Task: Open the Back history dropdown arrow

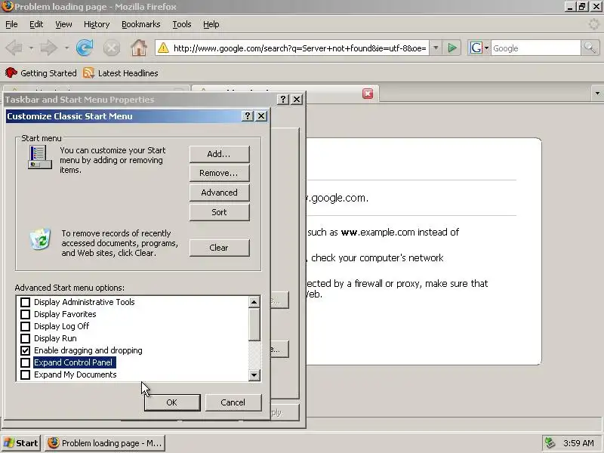Action: pyautogui.click(x=31, y=48)
